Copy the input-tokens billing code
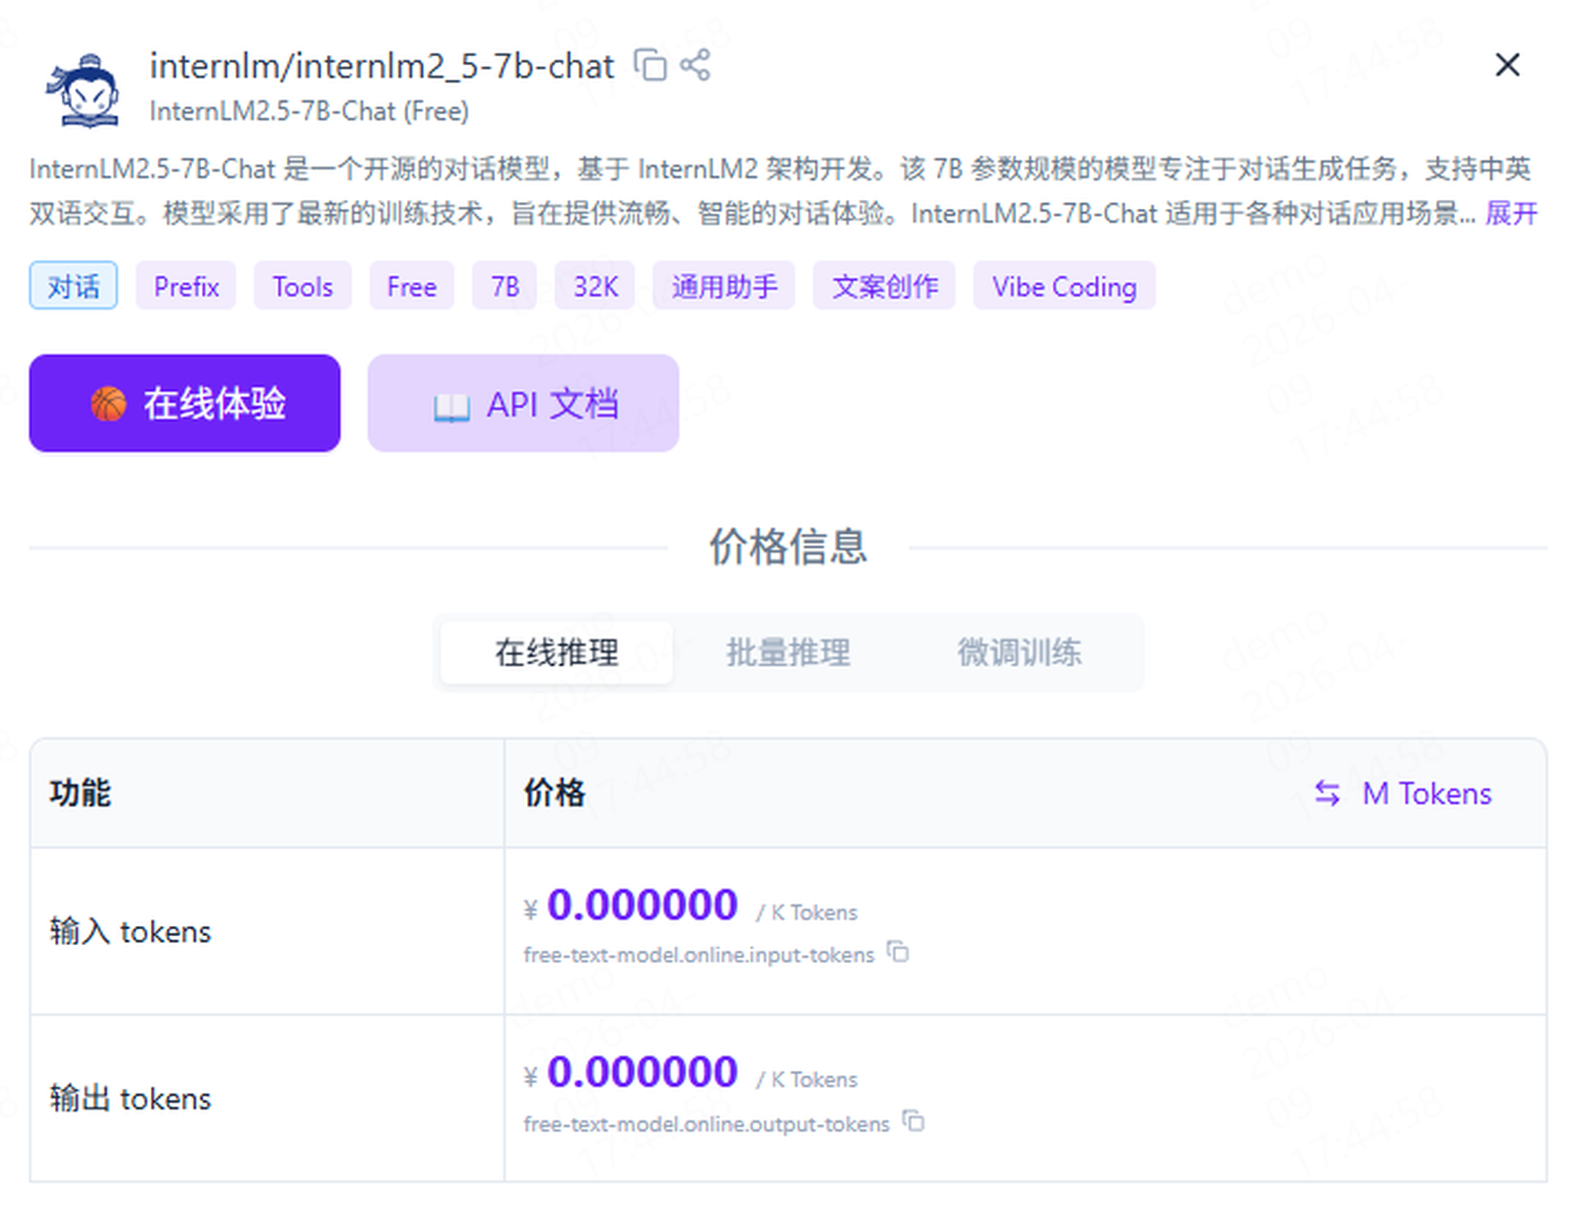The image size is (1577, 1214). click(x=898, y=952)
